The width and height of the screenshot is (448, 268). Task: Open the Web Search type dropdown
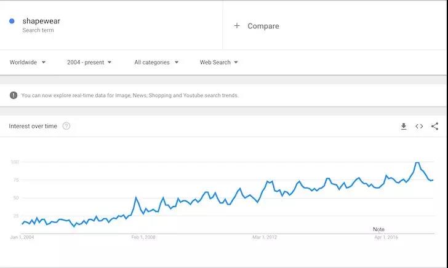click(x=218, y=62)
